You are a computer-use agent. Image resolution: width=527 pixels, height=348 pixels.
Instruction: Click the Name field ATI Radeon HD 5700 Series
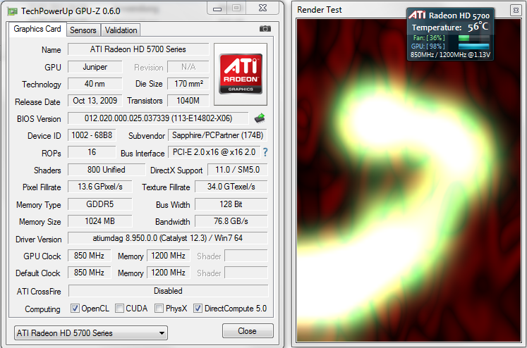[x=138, y=49]
